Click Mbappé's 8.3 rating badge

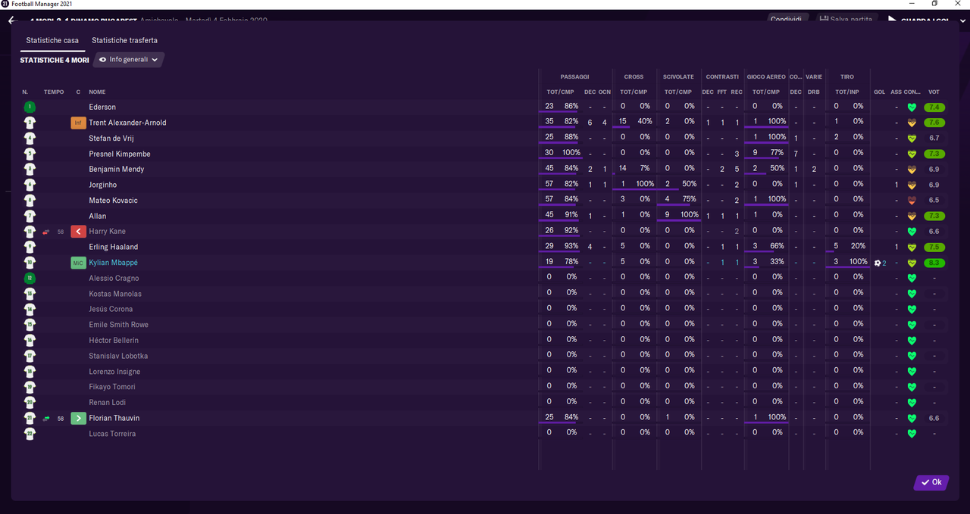[x=934, y=263]
